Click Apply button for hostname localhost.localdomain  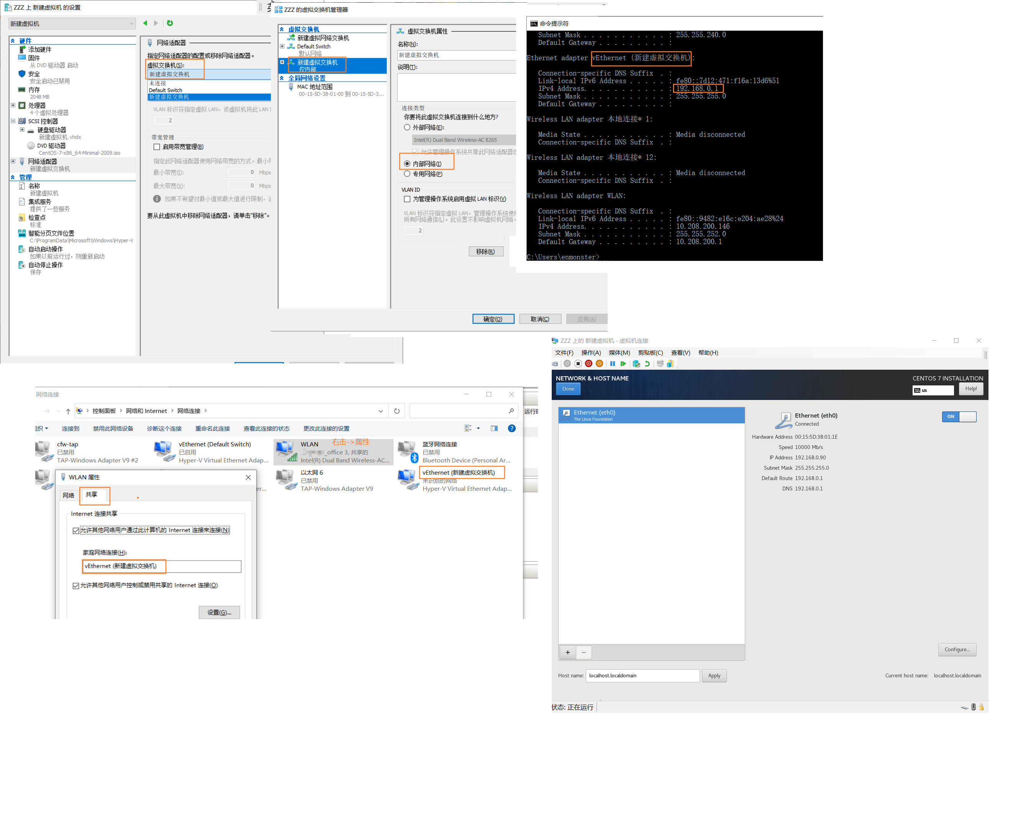pos(713,675)
